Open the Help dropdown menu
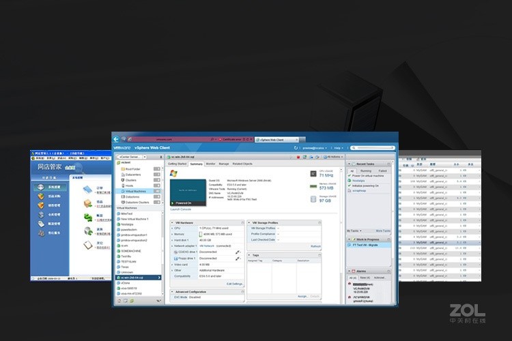 [339, 148]
